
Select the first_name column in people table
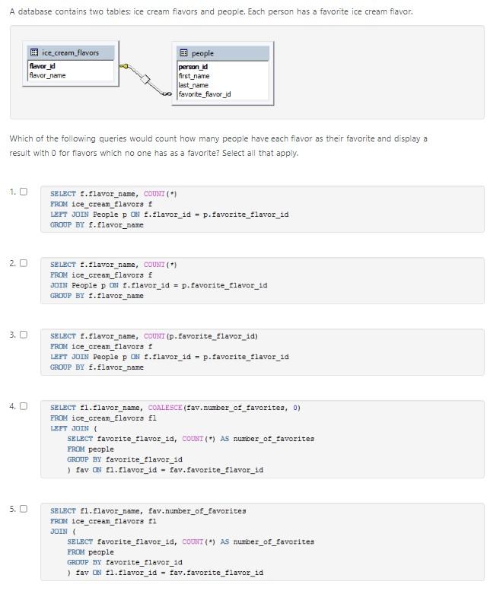[194, 76]
